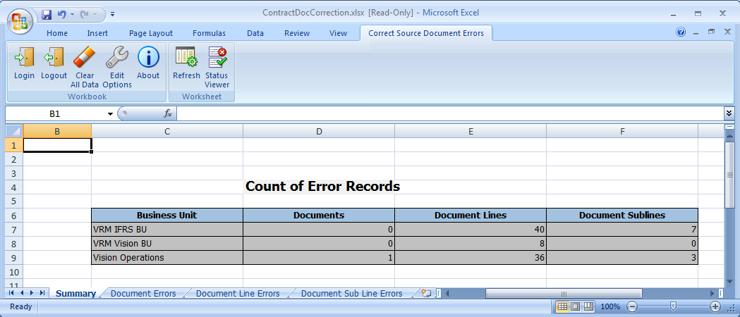
Task: Switch to the Insert tab
Action: [x=97, y=33]
